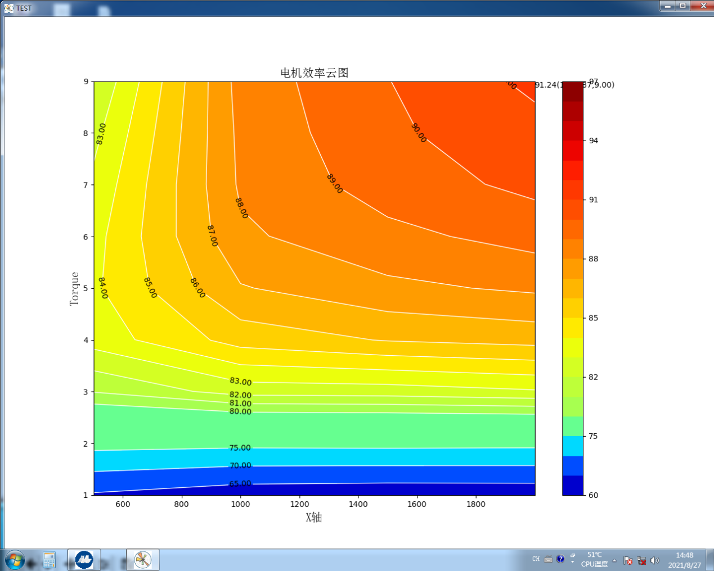
Task: Click the 65.00 contour label
Action: 240,483
